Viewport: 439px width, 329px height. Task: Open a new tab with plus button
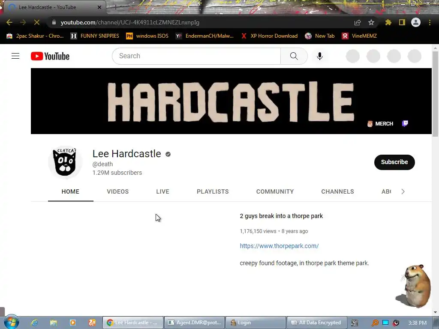click(x=115, y=7)
